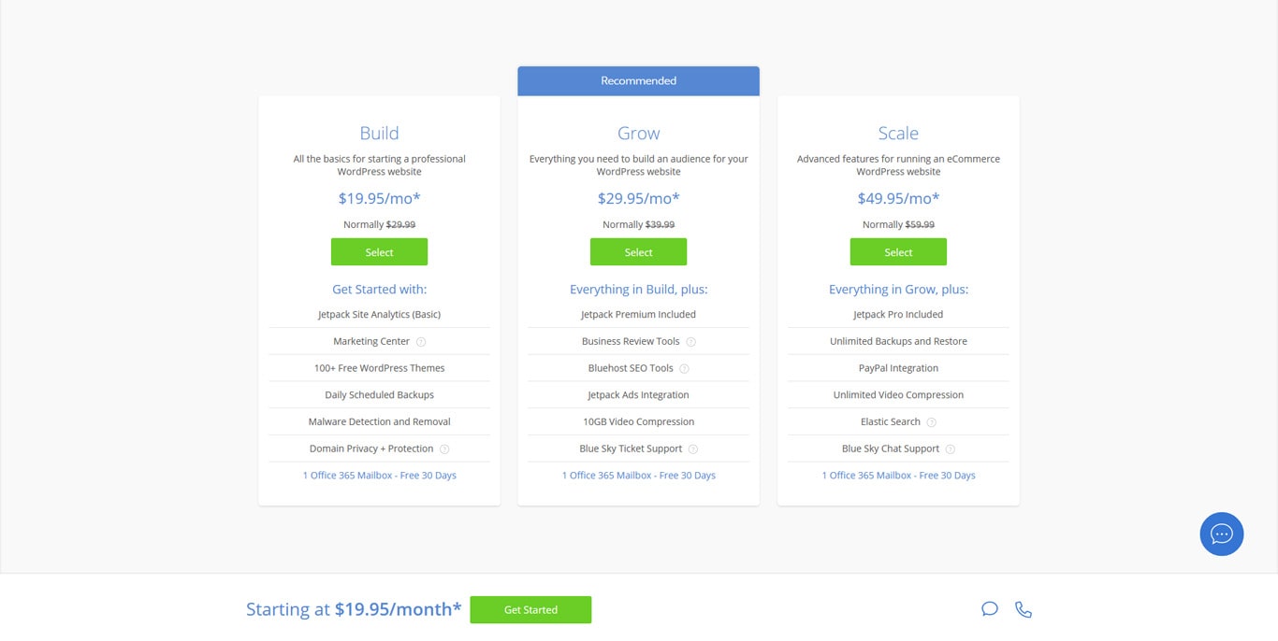Click 'Unlimited Video Compression' row
1278x641 pixels.
tap(898, 395)
